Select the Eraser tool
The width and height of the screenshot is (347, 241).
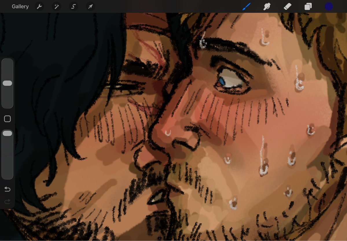[x=287, y=6]
